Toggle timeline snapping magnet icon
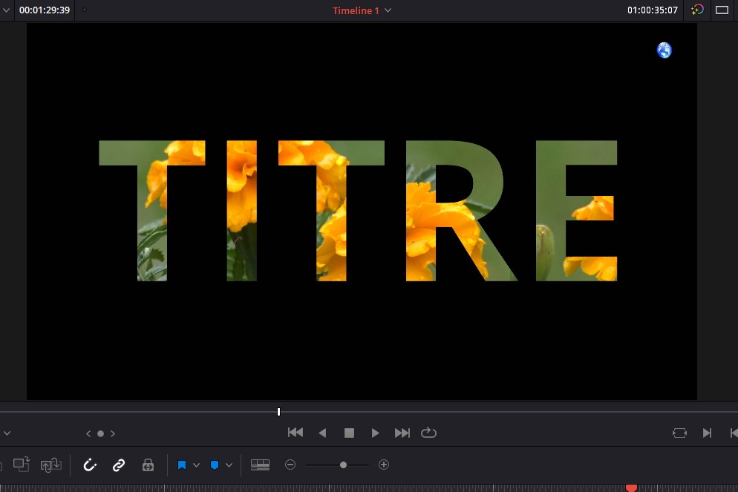Image resolution: width=738 pixels, height=492 pixels. [x=90, y=465]
